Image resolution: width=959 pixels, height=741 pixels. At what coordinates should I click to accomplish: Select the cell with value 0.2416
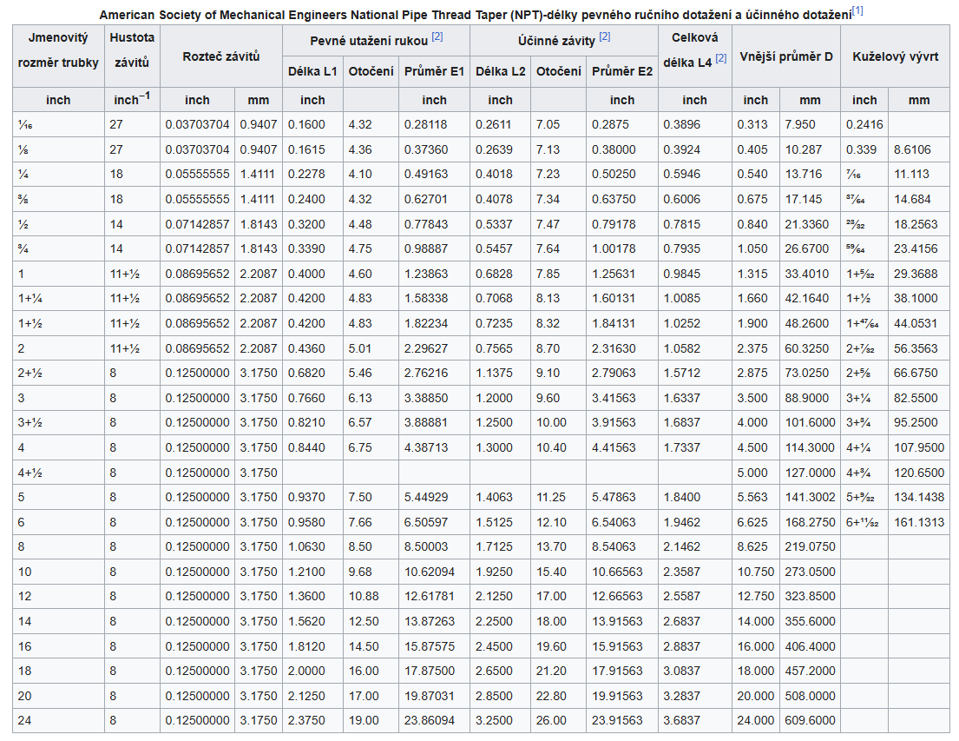pyautogui.click(x=864, y=124)
